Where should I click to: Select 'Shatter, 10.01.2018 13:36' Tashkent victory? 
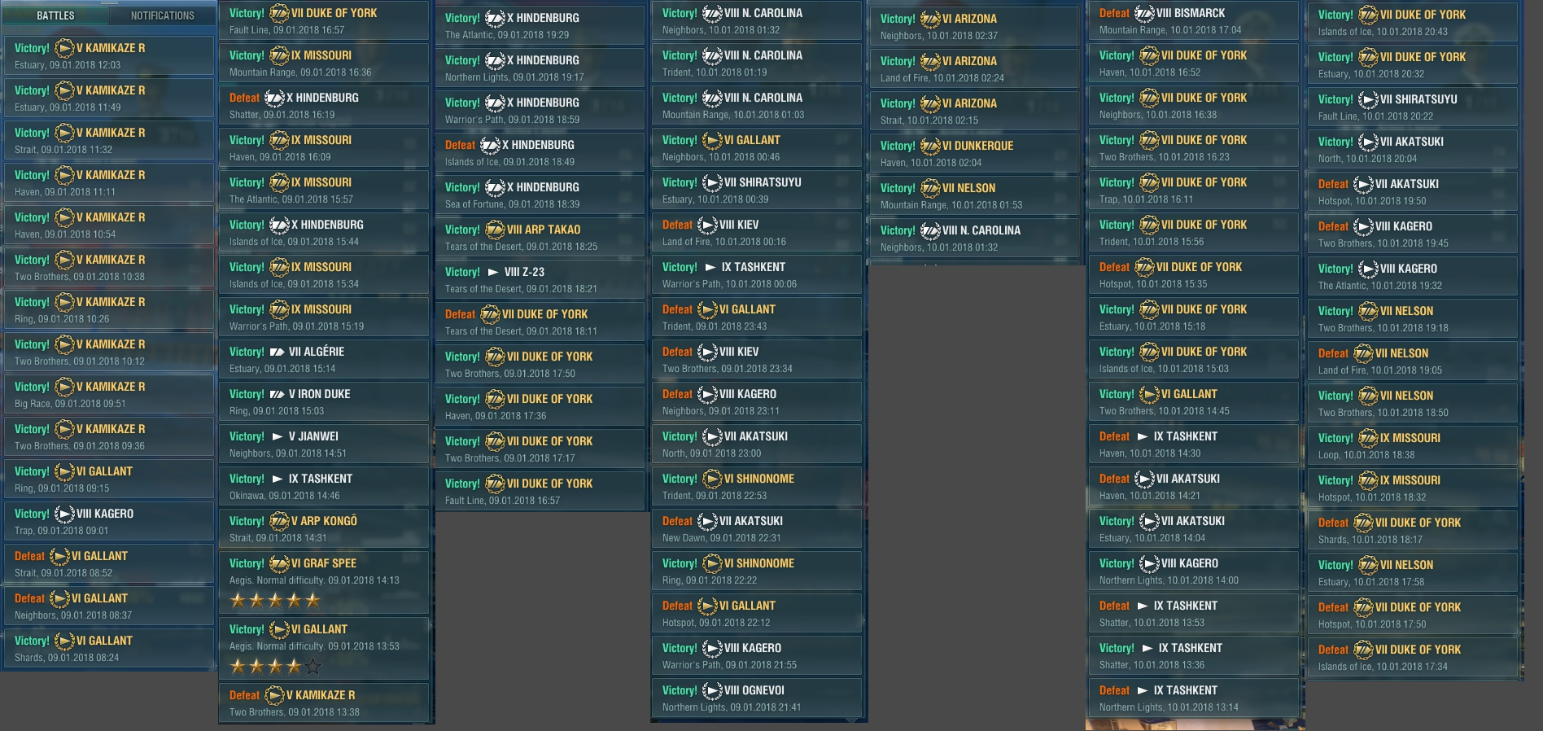(x=1193, y=656)
